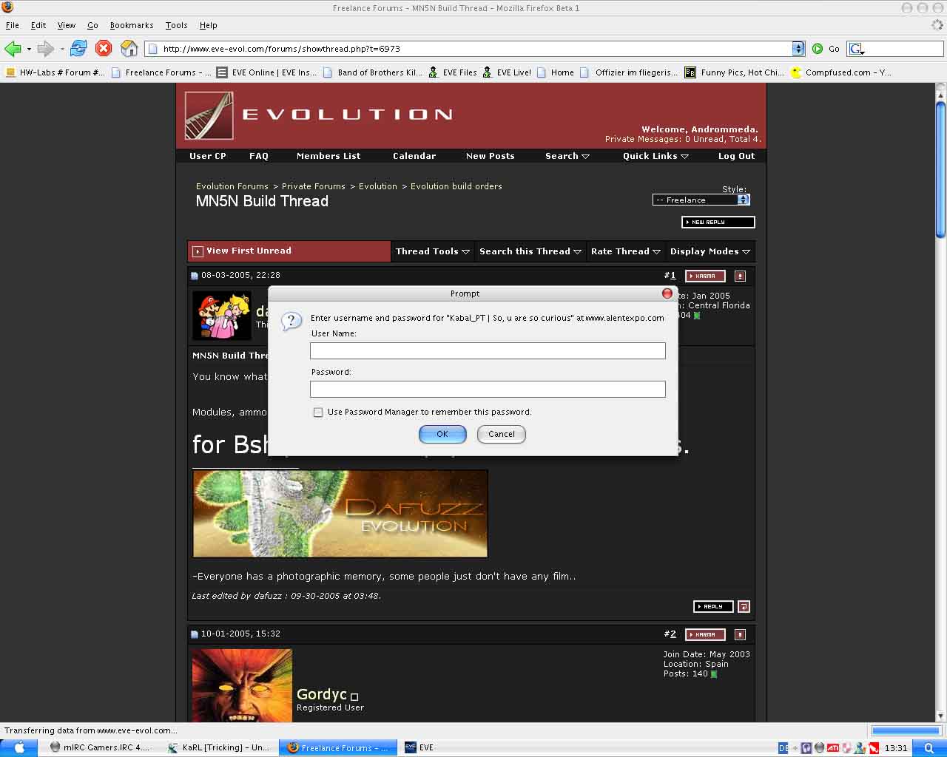The image size is (947, 757).
Task: Click the headphones tray icon
Action: 806,747
